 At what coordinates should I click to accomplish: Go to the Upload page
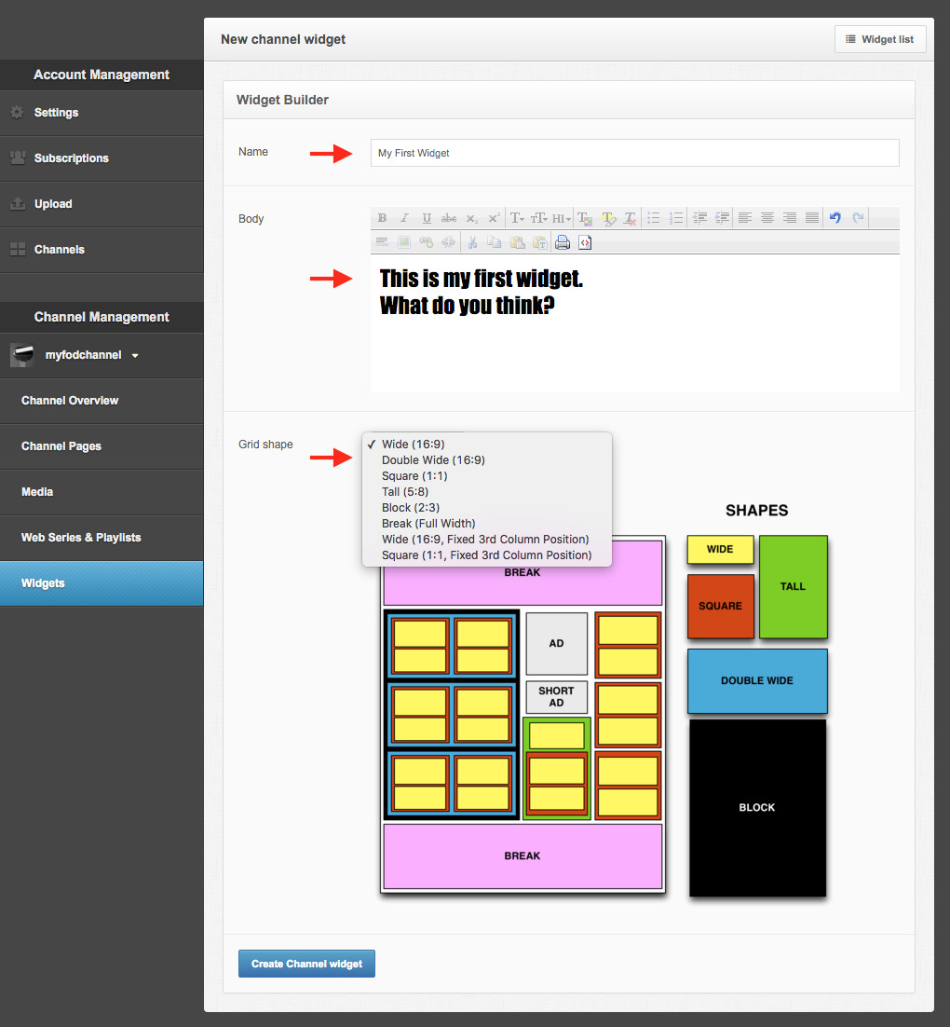[x=102, y=204]
